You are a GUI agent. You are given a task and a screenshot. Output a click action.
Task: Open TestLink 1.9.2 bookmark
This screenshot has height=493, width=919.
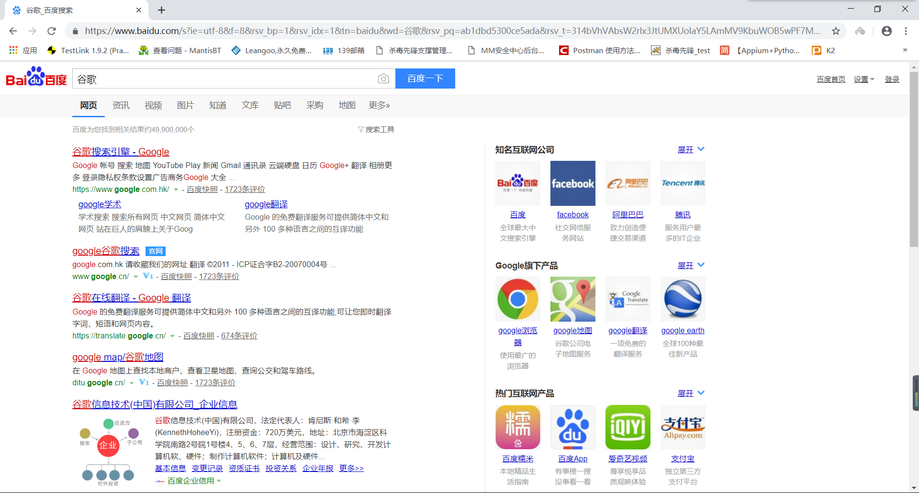coord(89,50)
